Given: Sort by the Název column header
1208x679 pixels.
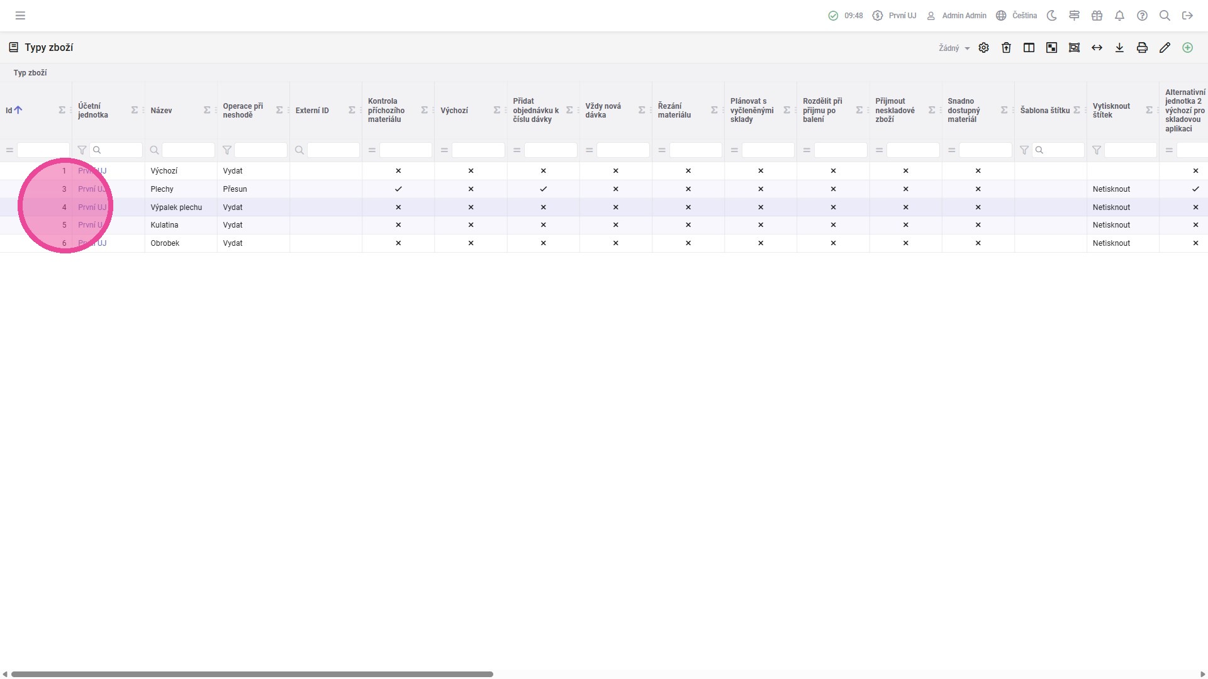Looking at the screenshot, I should tap(162, 111).
